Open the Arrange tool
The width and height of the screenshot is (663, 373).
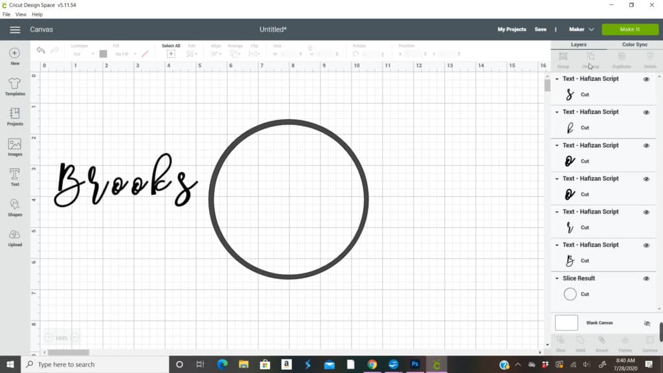click(234, 54)
